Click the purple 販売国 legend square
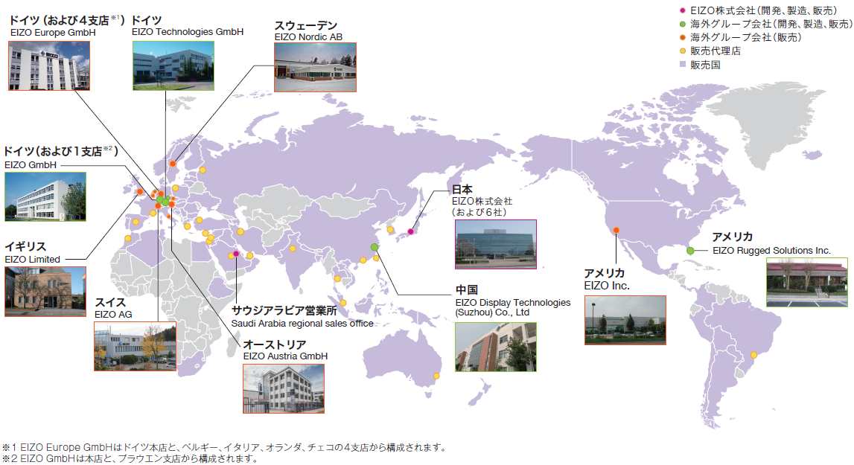The image size is (854, 465). [x=683, y=64]
